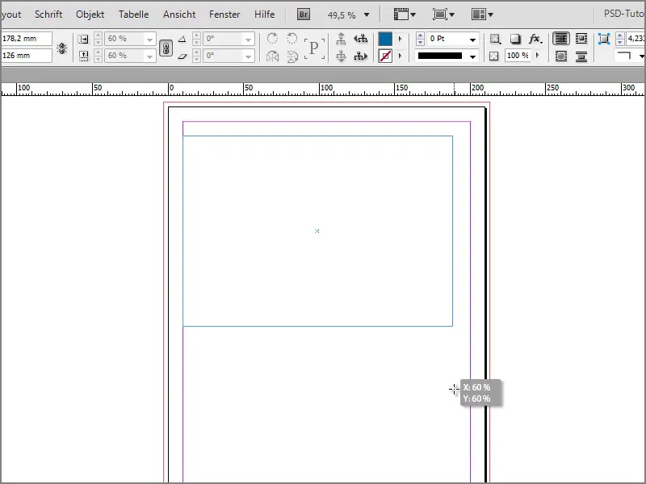Click the screen mode button in application bar
This screenshot has width=646, height=484.
click(440, 14)
